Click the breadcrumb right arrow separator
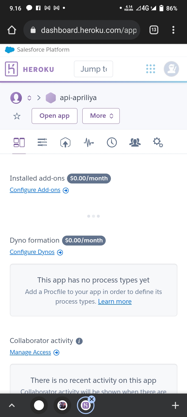 39,98
